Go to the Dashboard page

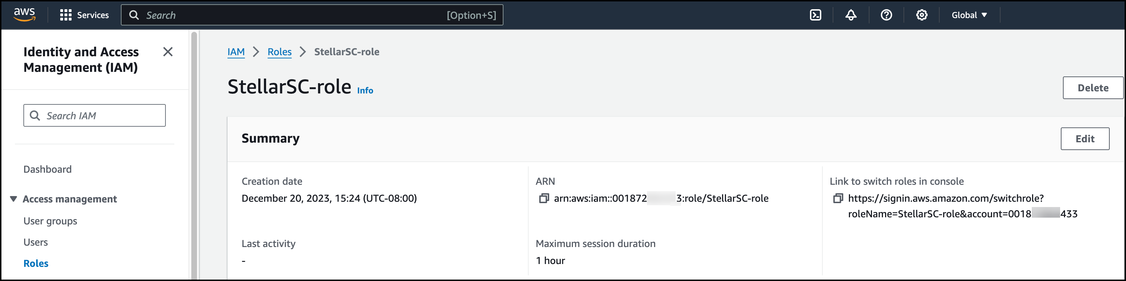click(x=47, y=169)
